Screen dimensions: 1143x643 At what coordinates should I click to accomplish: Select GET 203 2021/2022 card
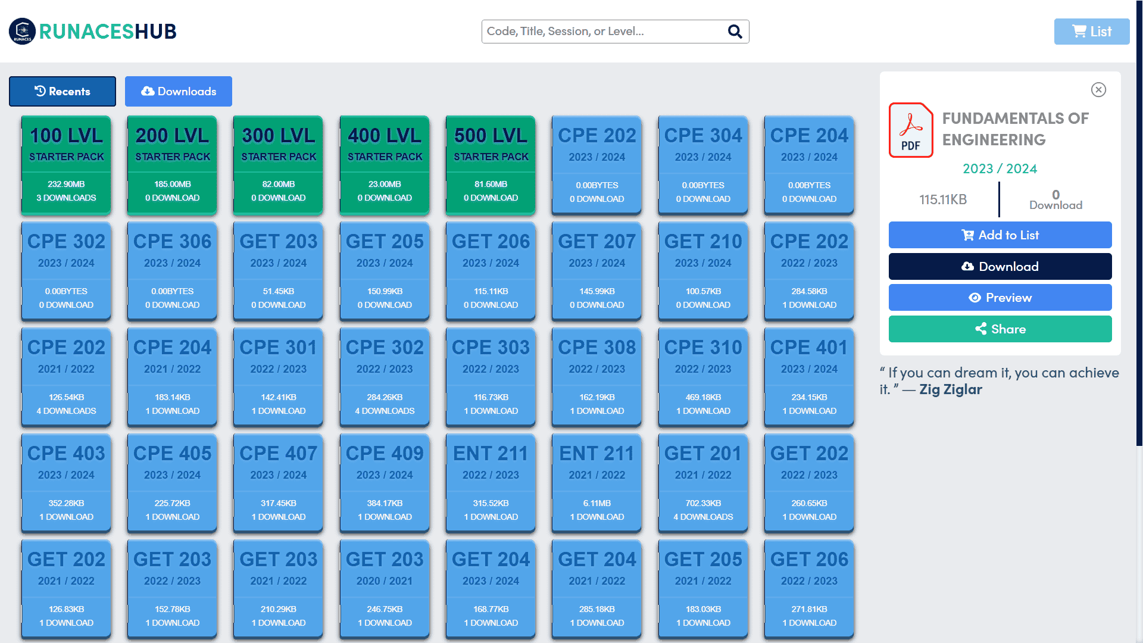[279, 589]
